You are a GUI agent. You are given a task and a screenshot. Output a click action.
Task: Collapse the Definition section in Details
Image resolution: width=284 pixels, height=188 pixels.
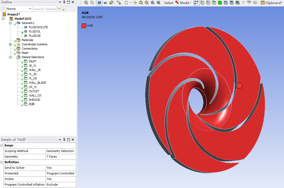pyautogui.click(x=2, y=162)
